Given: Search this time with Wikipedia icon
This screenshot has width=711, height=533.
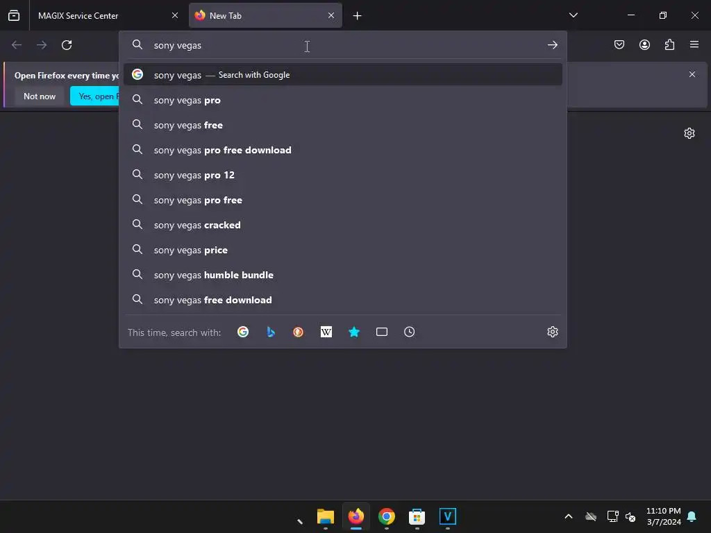Looking at the screenshot, I should (x=326, y=332).
